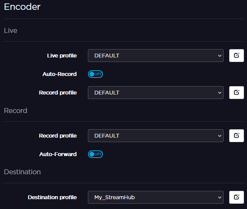Click the Destination profile label

(x=52, y=197)
